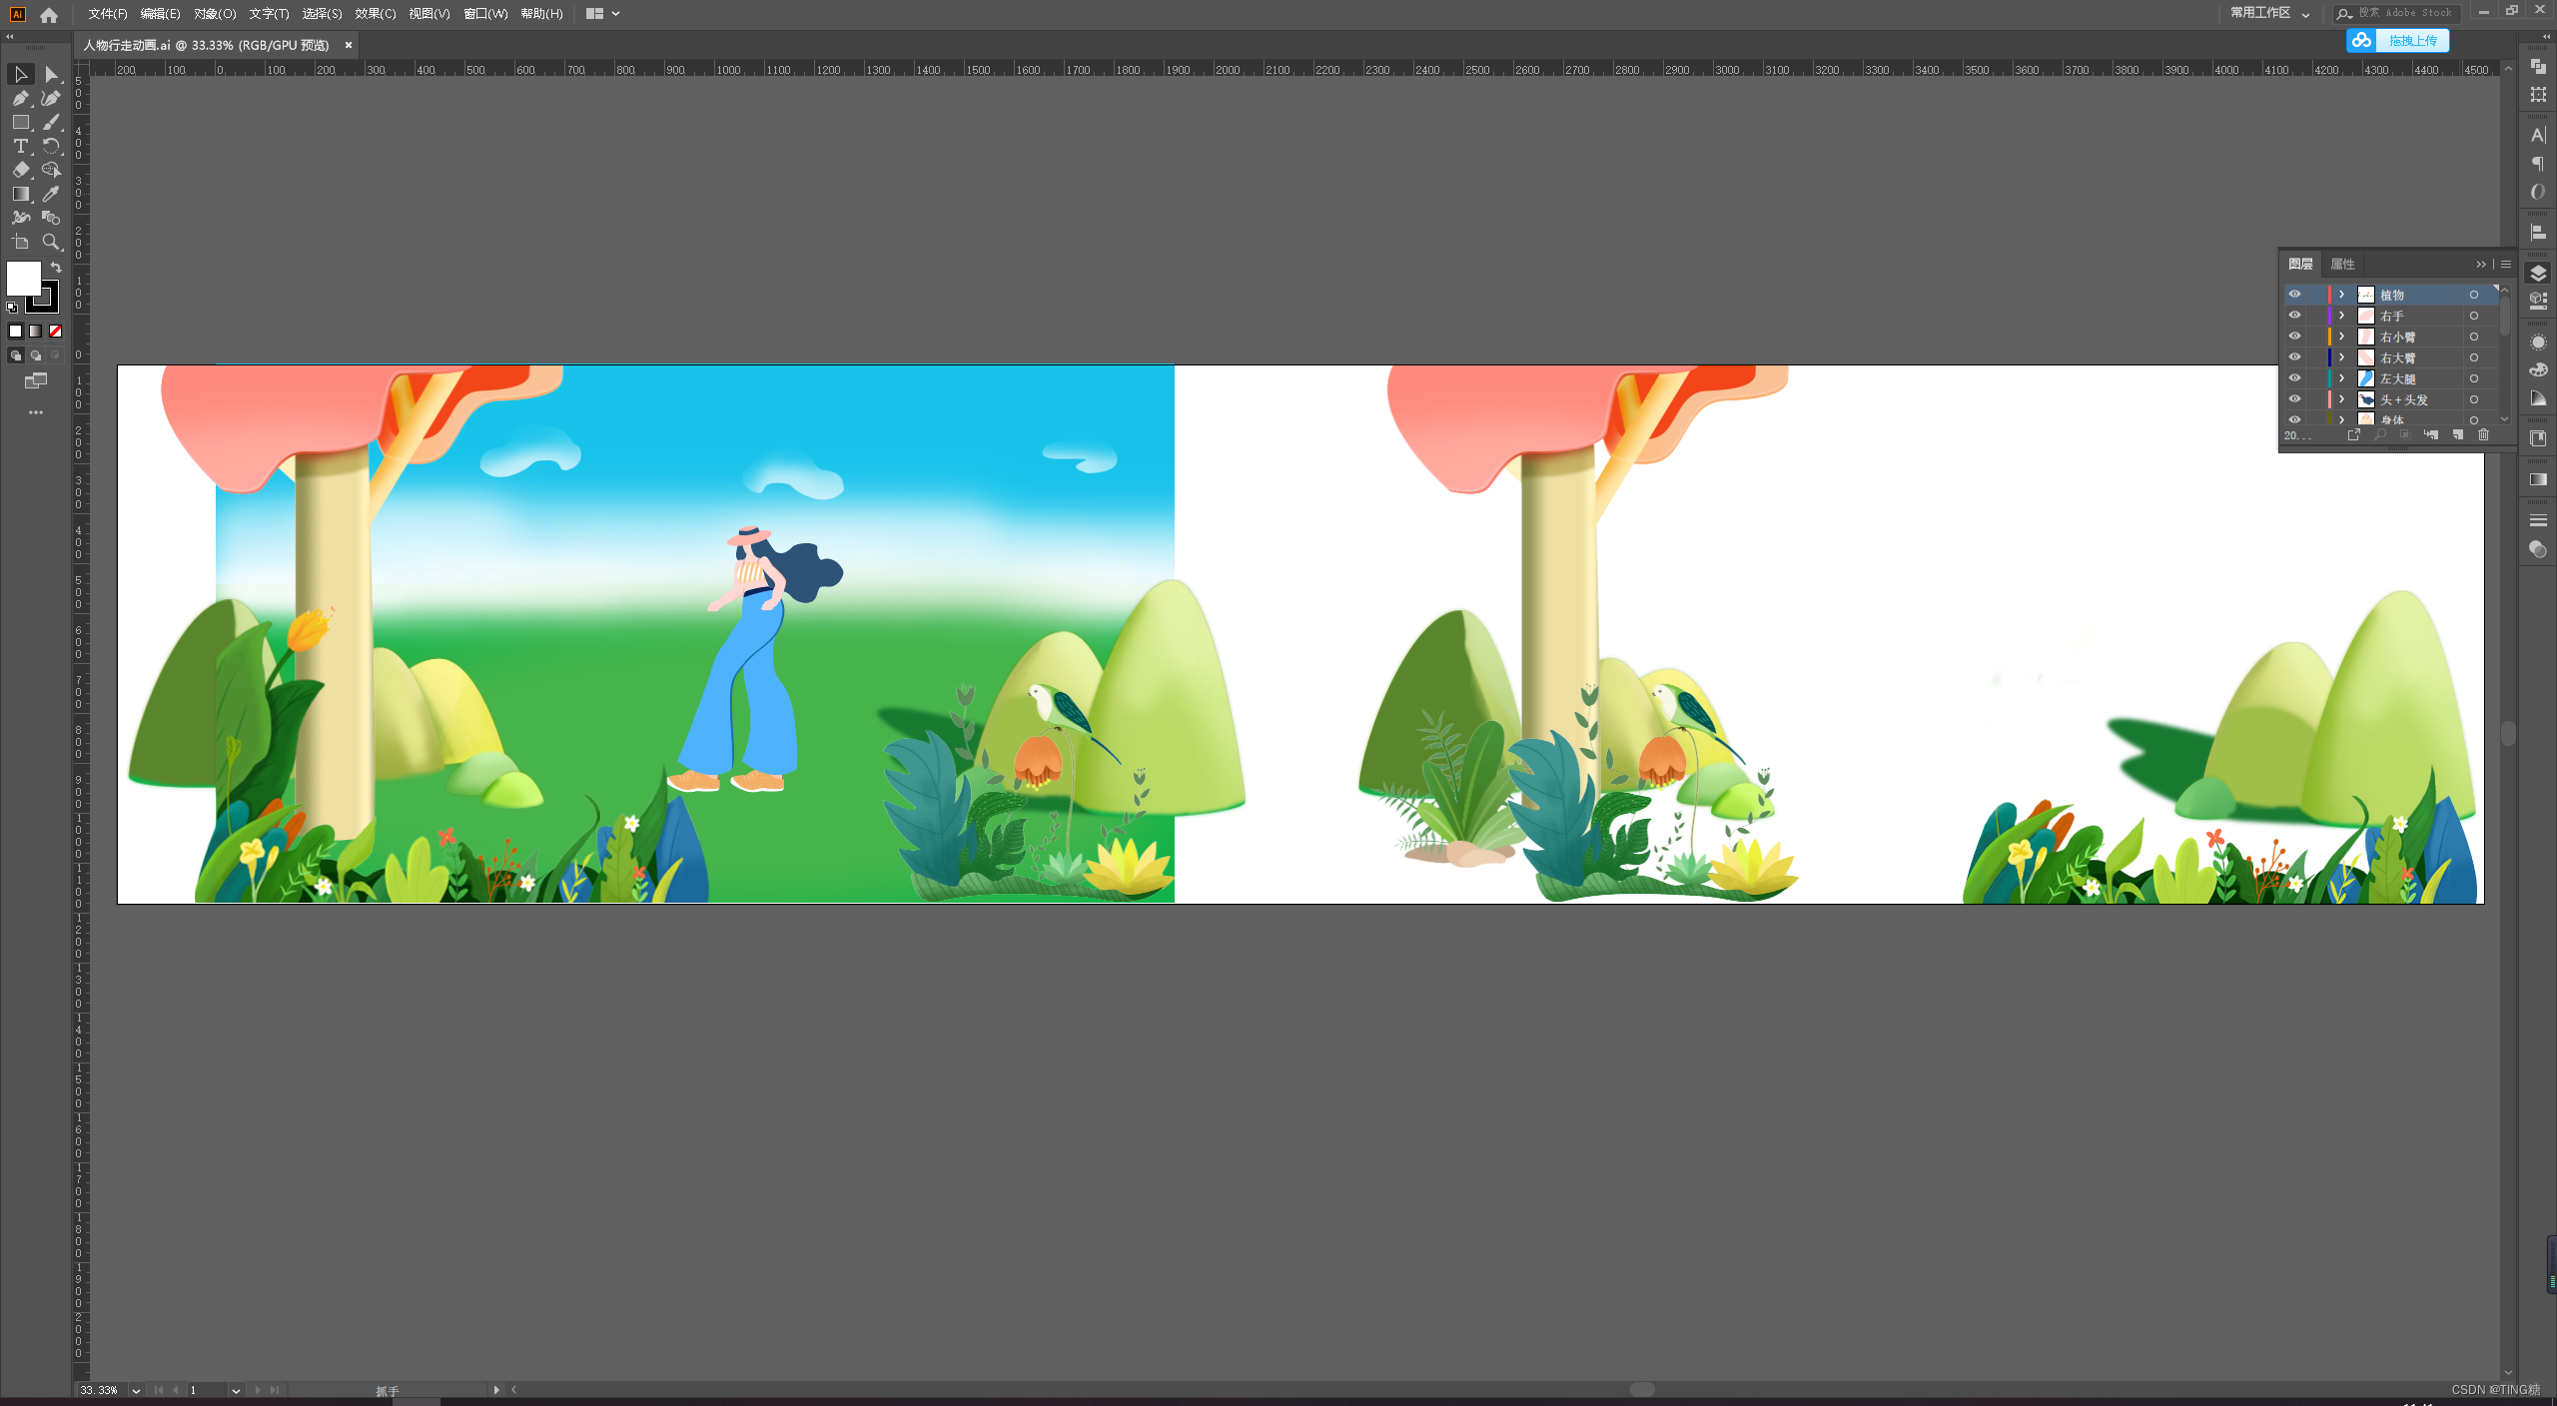The height and width of the screenshot is (1406, 2557).
Task: Hide the 左大腿 layer
Action: (x=2294, y=378)
